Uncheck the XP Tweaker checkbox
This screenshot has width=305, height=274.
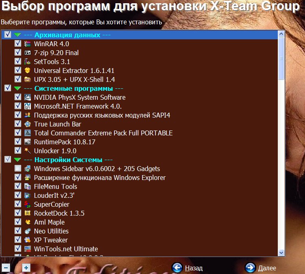18,240
